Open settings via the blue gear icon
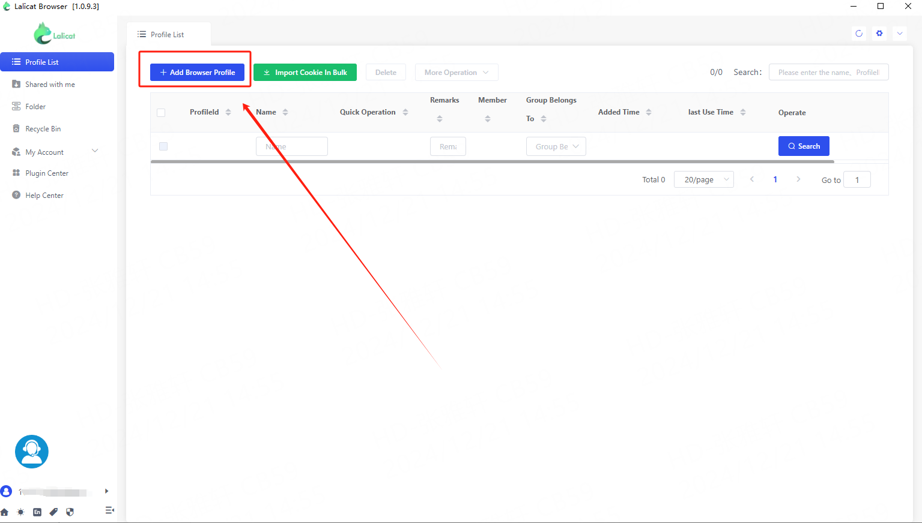This screenshot has height=523, width=922. pos(879,34)
